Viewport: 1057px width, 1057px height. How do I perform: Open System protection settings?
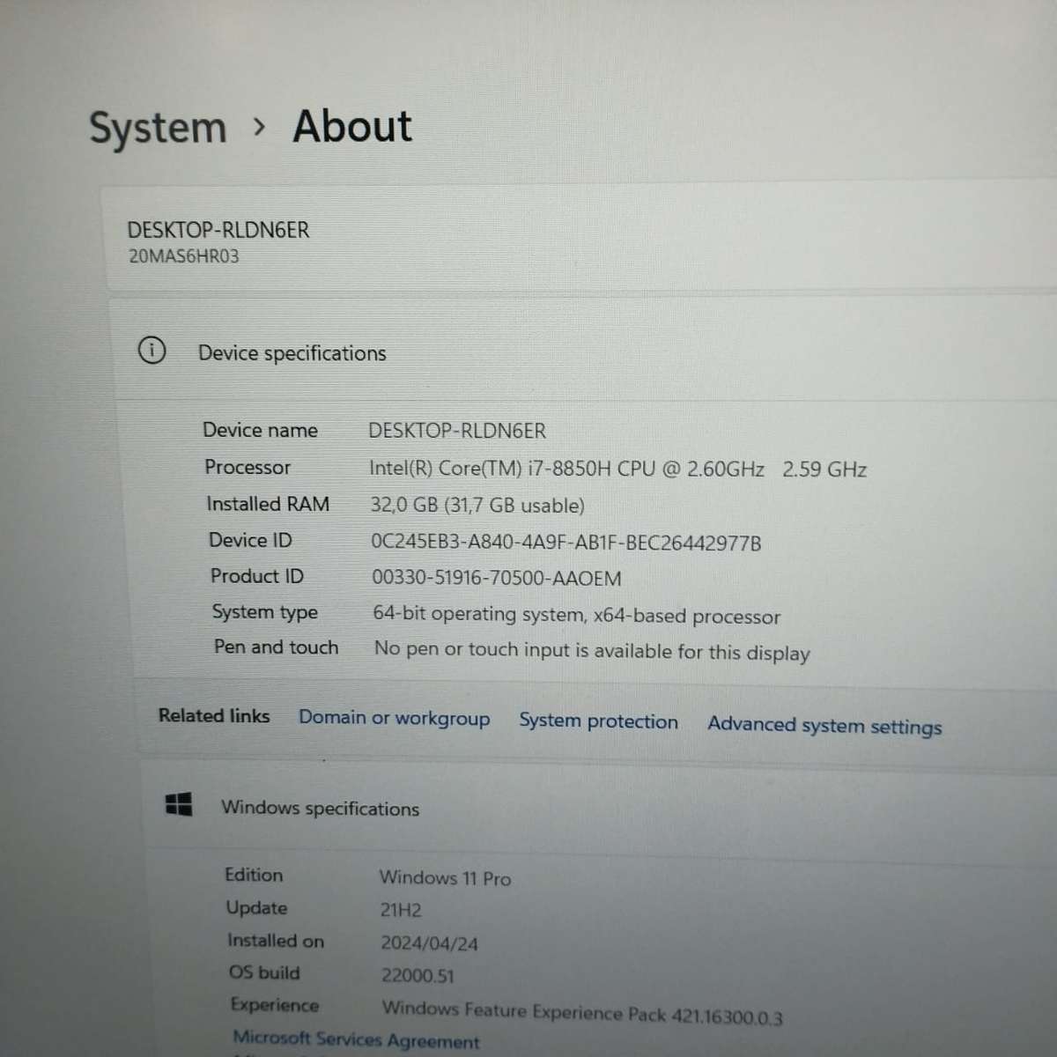pyautogui.click(x=599, y=721)
